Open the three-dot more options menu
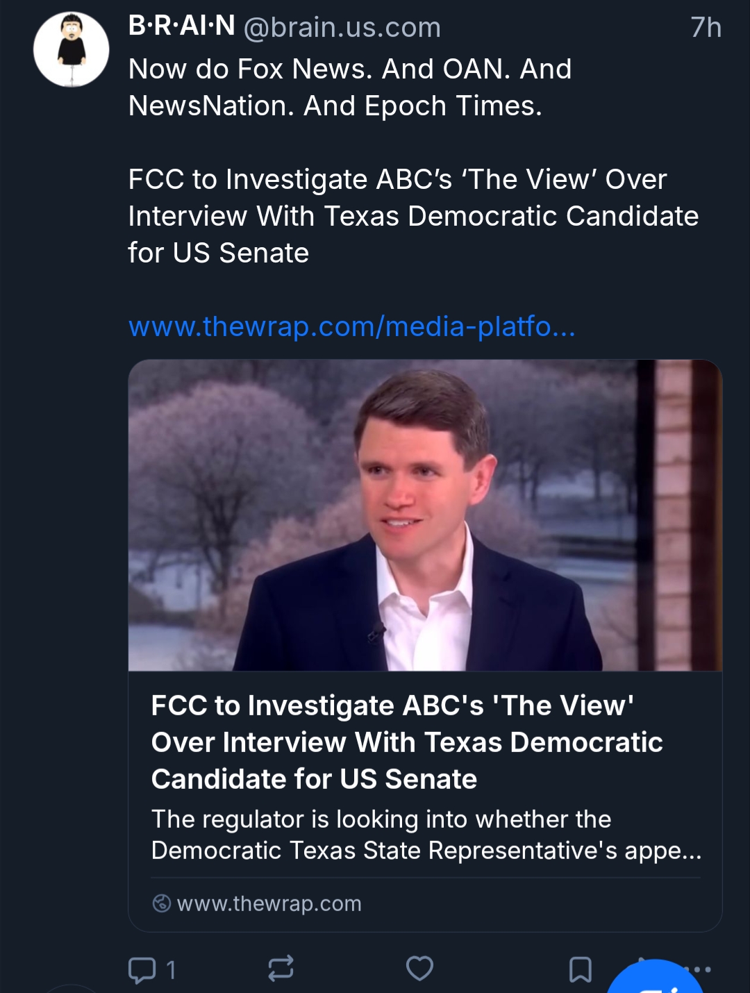Viewport: 750px width, 993px height. point(701,969)
